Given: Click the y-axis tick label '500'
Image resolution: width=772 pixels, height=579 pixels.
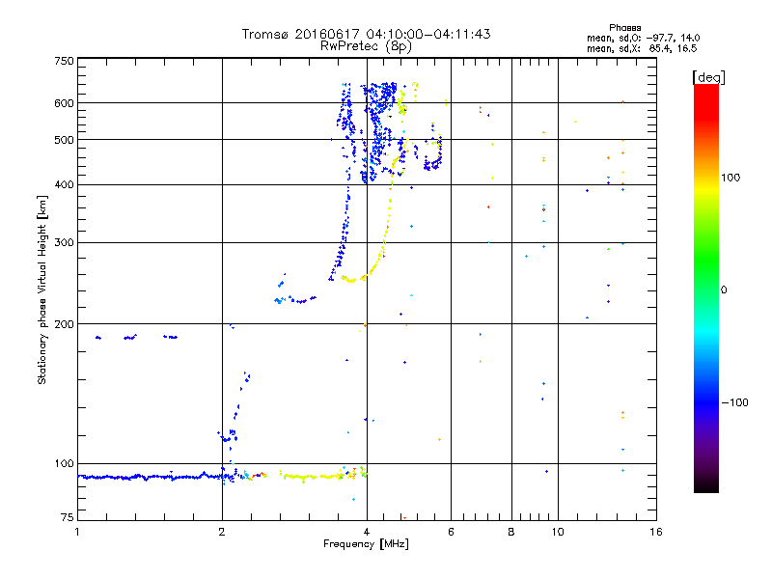Looking at the screenshot, I should pos(64,140).
